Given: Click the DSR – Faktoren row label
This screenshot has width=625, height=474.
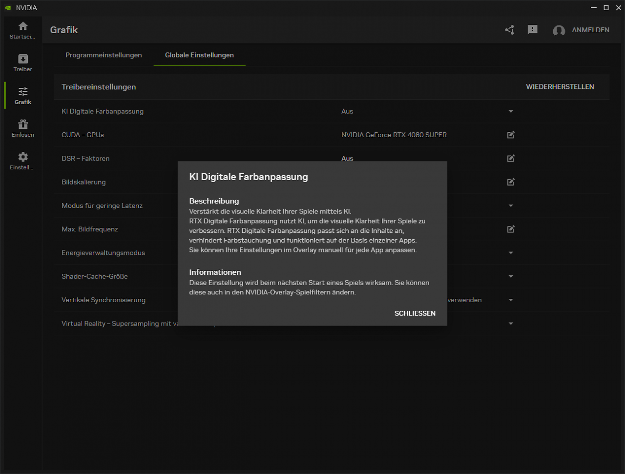Looking at the screenshot, I should [85, 158].
